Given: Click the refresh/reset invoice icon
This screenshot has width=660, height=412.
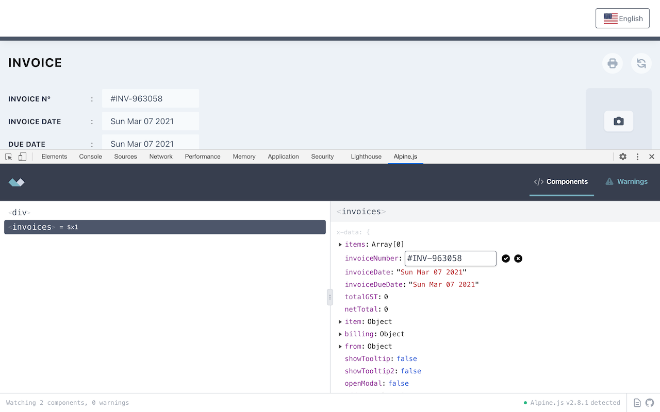Looking at the screenshot, I should tap(641, 63).
